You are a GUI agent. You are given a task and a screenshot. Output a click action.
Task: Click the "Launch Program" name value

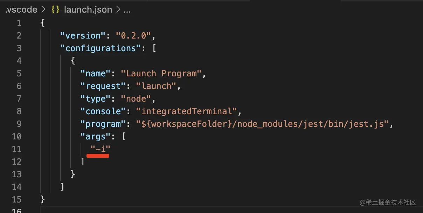click(161, 73)
